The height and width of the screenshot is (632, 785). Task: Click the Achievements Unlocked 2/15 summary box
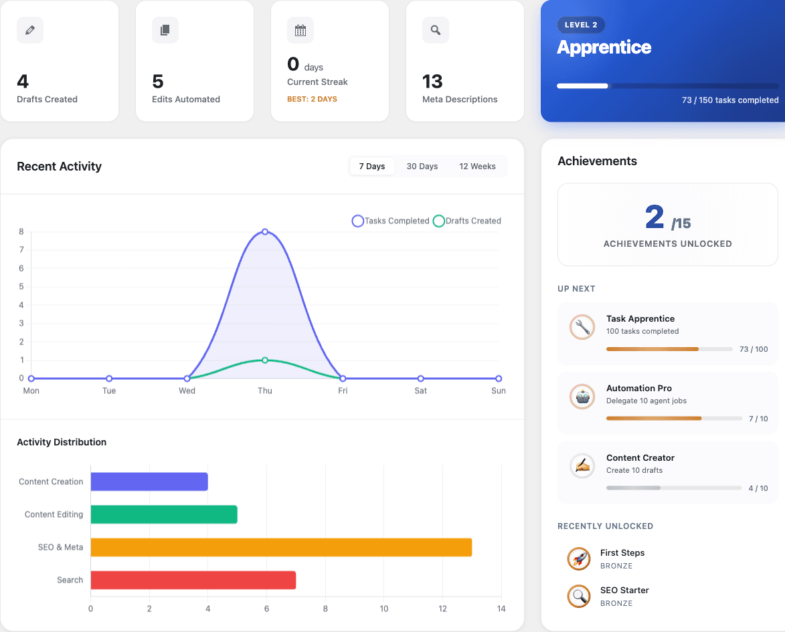coord(668,225)
